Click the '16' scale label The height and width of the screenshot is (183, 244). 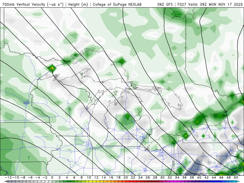coord(111,178)
